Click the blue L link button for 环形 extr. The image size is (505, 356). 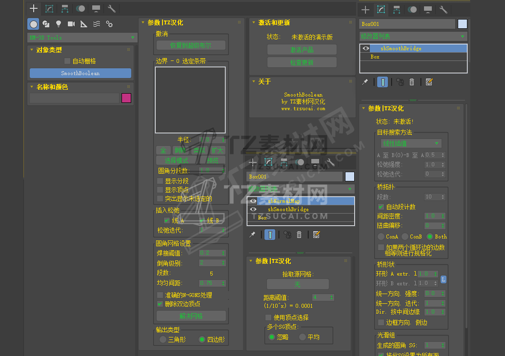[444, 279]
